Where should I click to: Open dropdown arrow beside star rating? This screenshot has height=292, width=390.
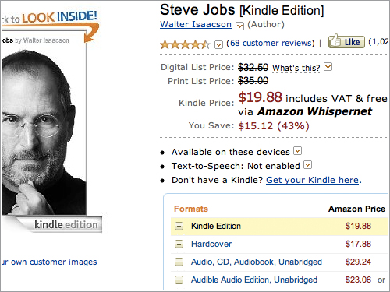point(219,44)
